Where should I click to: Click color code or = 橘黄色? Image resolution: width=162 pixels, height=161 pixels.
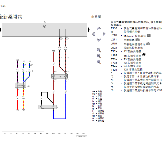coord(98,118)
